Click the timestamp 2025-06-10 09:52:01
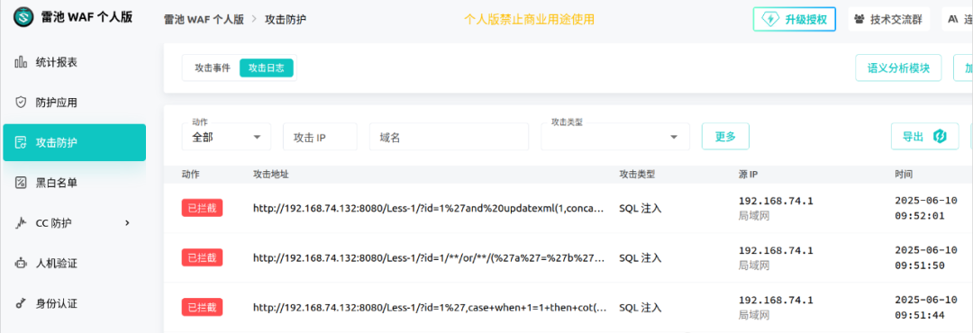This screenshot has width=973, height=333. tap(926, 209)
